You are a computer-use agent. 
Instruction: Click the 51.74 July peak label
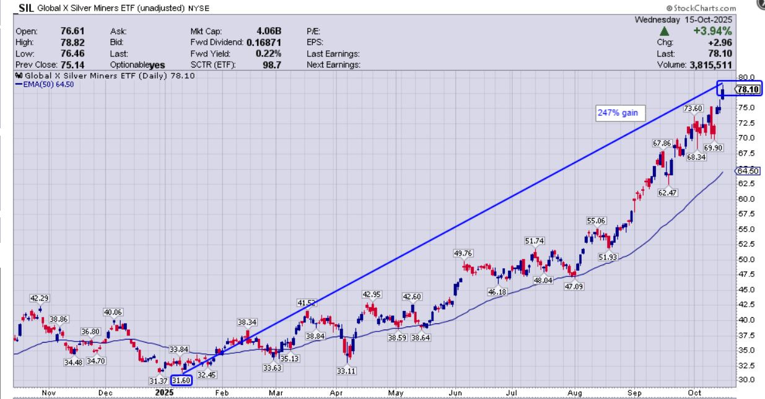[x=535, y=240]
